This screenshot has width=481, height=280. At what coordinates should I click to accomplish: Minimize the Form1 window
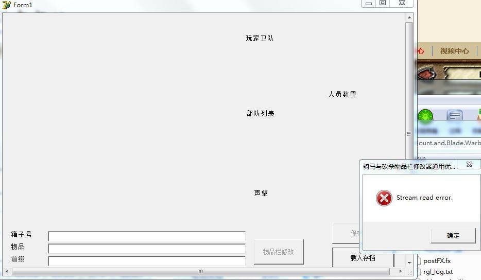(x=369, y=4)
